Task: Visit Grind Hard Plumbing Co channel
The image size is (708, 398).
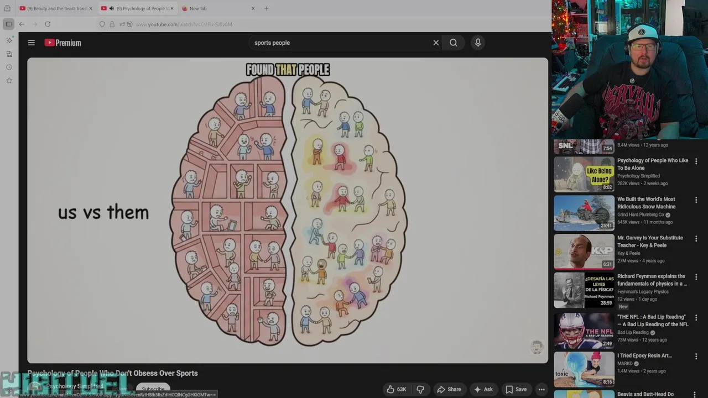Action: coord(641,214)
